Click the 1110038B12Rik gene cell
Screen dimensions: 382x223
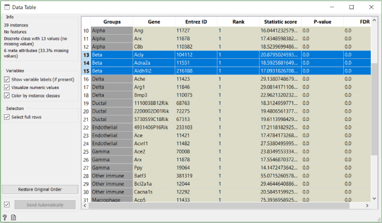point(154,103)
